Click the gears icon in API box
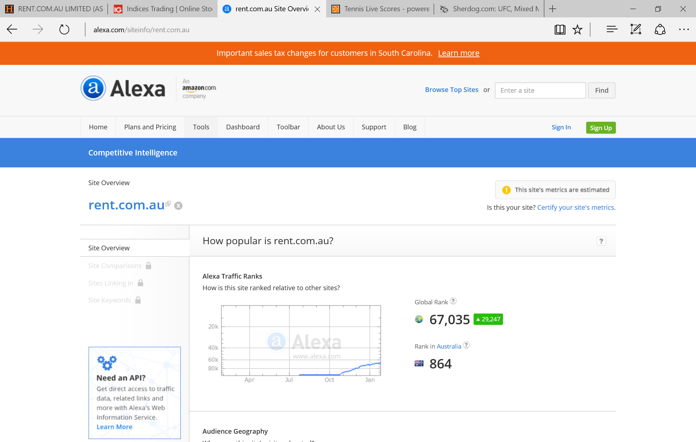The image size is (696, 442). coord(107,362)
